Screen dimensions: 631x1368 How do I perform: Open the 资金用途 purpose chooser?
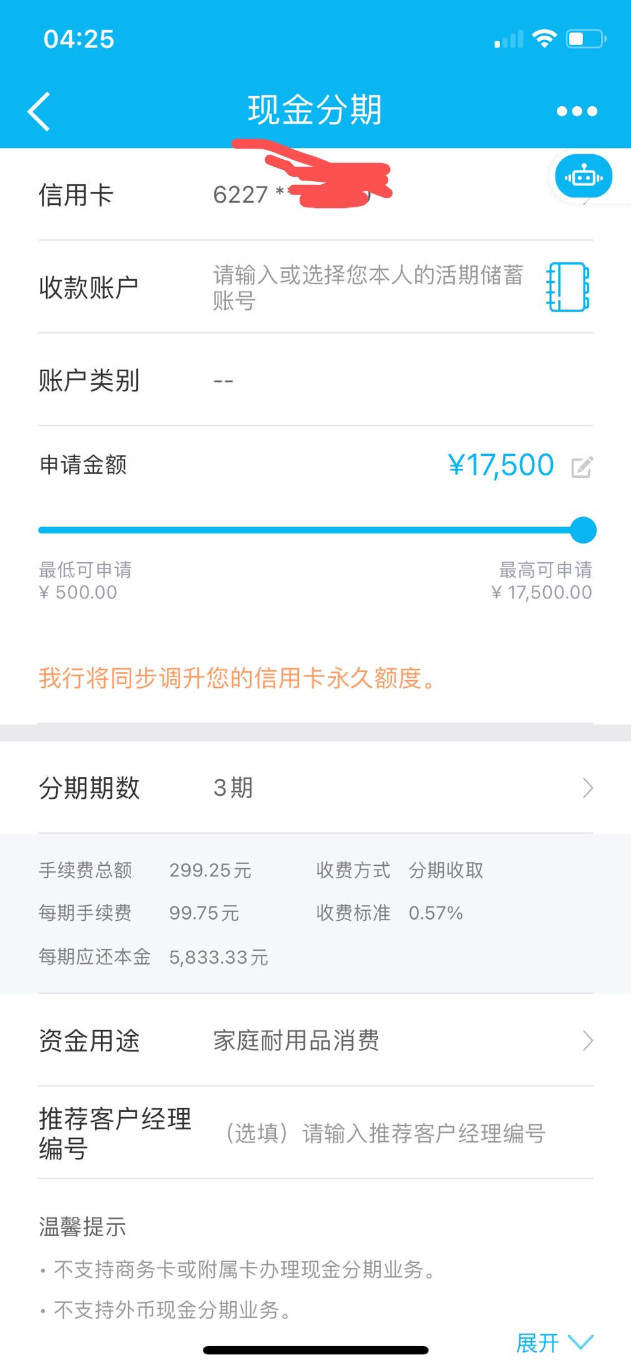tap(315, 1040)
